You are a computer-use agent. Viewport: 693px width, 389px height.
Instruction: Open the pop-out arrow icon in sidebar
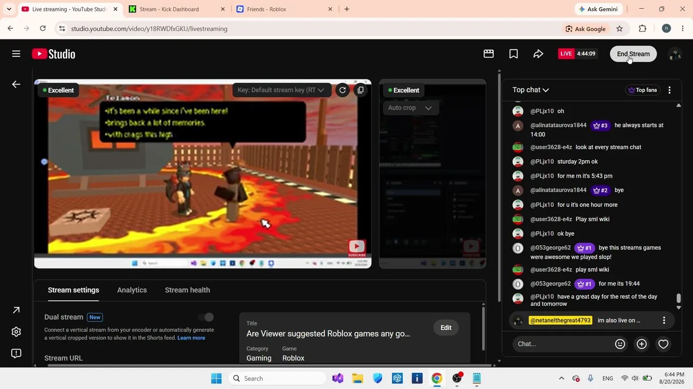click(x=16, y=310)
